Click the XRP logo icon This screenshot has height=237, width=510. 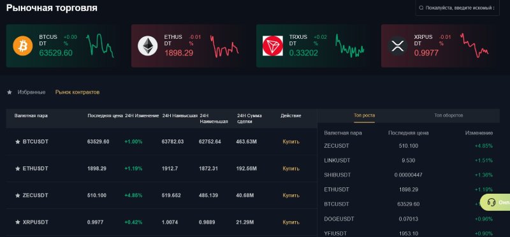397,46
